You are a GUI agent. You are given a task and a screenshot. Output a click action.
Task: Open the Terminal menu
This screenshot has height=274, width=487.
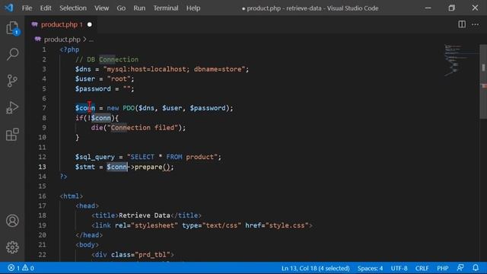pos(166,8)
